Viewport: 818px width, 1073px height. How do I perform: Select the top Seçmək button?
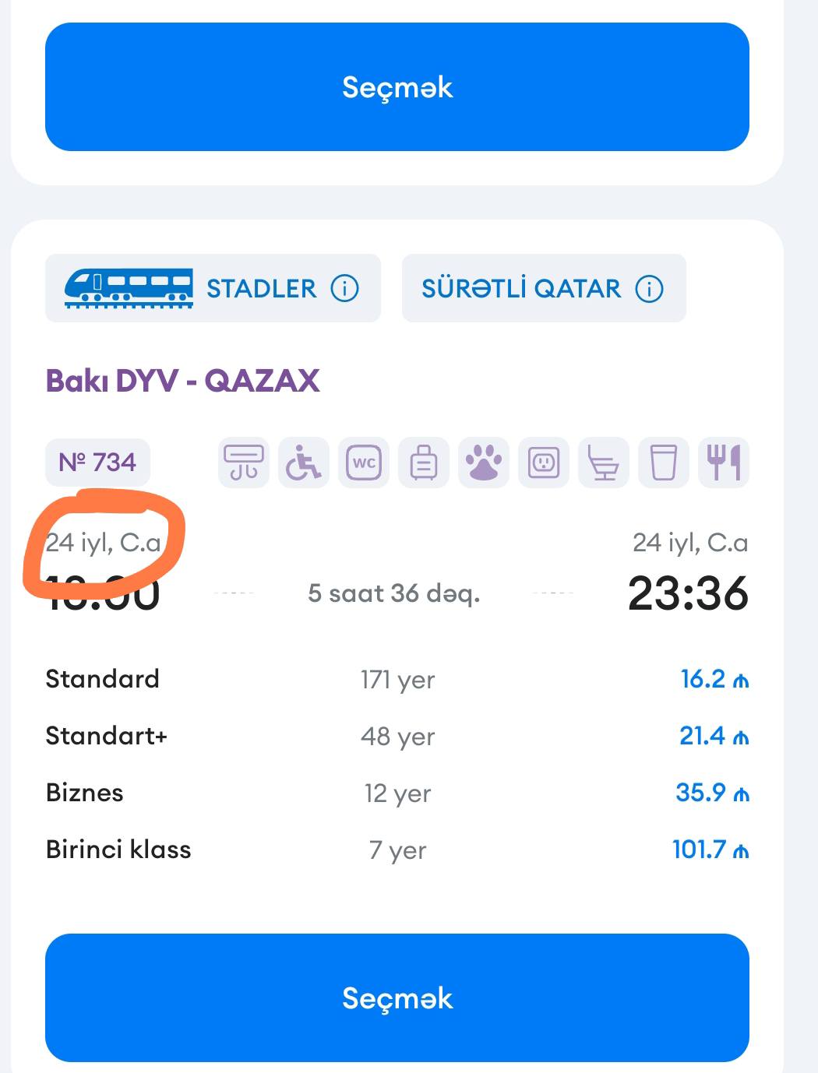tap(397, 86)
